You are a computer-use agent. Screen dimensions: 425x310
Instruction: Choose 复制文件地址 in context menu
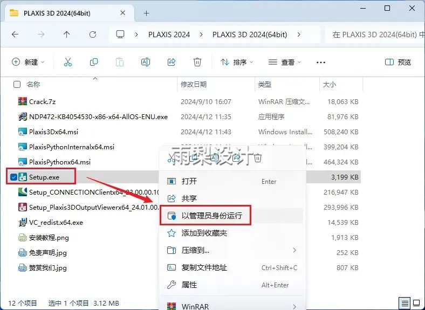pyautogui.click(x=232, y=268)
